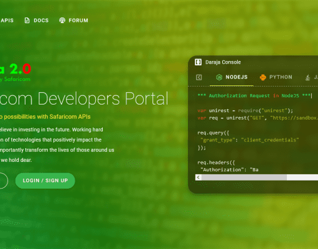Click the 'req.headers({' code line

tap(216, 162)
